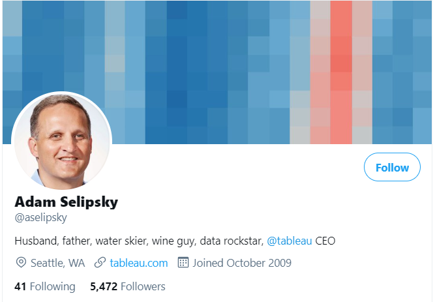The image size is (435, 302).
Task: Click the phrase data rockstar in bio
Action: pyautogui.click(x=232, y=241)
